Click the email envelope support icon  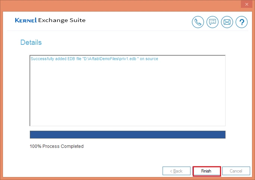227,22
